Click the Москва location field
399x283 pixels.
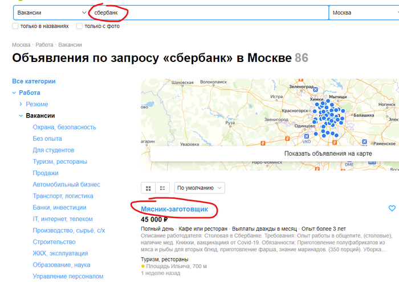pos(362,13)
